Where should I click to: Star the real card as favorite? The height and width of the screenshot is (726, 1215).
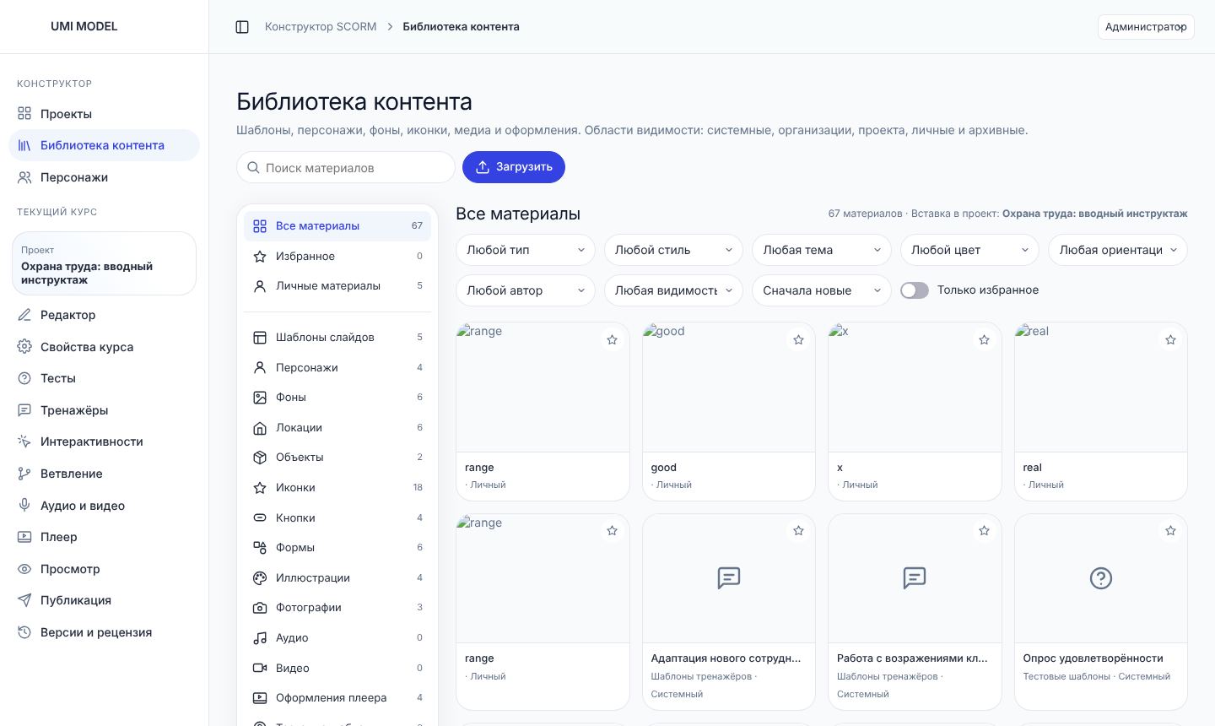tap(1170, 340)
